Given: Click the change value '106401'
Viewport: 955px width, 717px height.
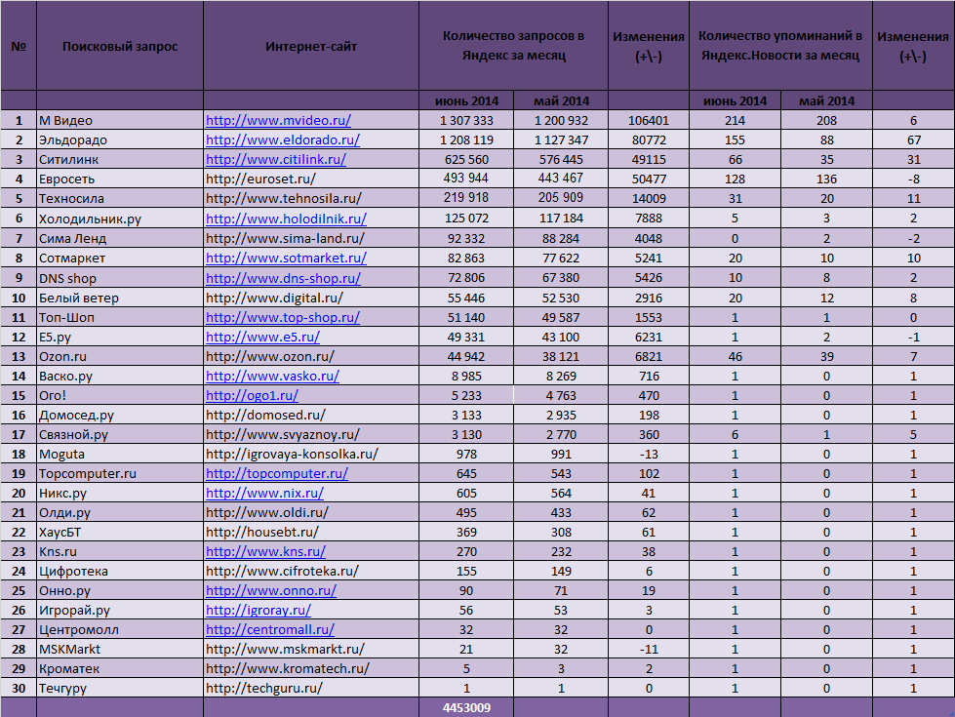Looking at the screenshot, I should pos(649,121).
